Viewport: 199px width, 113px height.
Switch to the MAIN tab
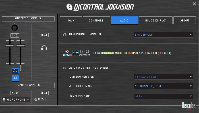[x=71, y=20]
